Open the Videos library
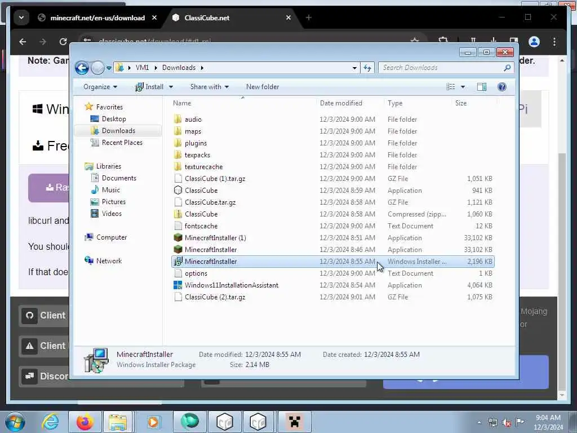Viewport: 577px width, 433px height. (x=112, y=214)
